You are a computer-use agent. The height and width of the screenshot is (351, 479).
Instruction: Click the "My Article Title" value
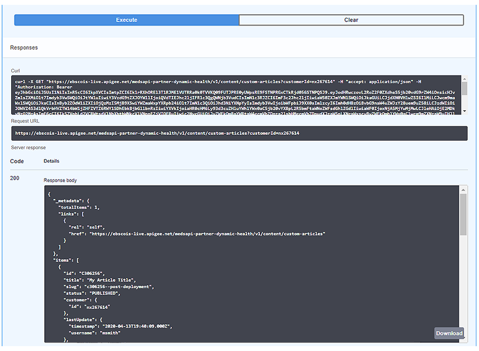click(x=113, y=280)
